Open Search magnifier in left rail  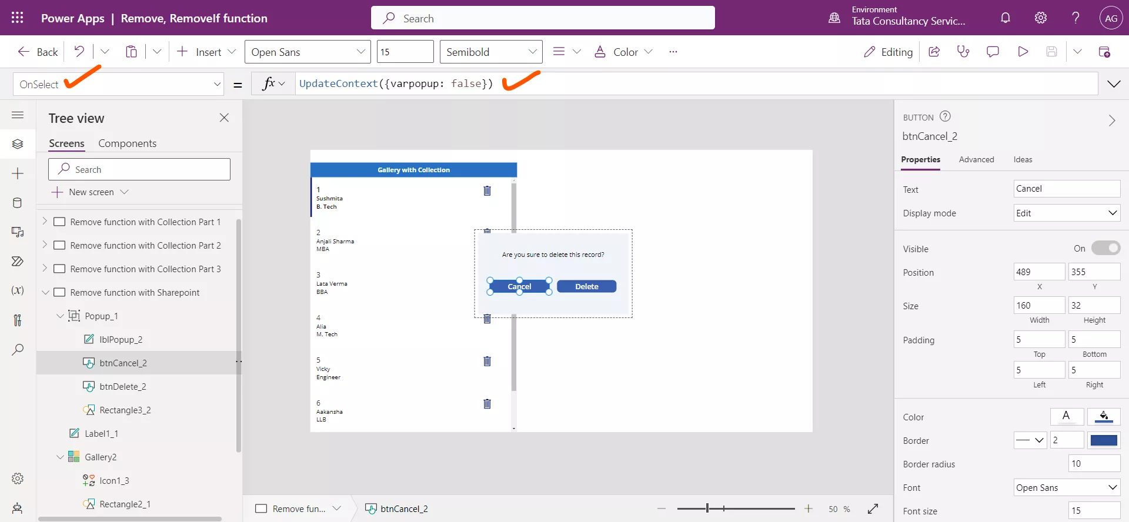pos(18,349)
